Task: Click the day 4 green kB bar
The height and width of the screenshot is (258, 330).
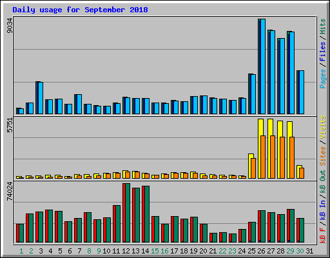Action: [50, 226]
